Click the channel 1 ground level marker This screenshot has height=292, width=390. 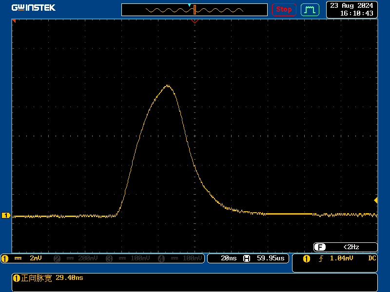(6, 215)
